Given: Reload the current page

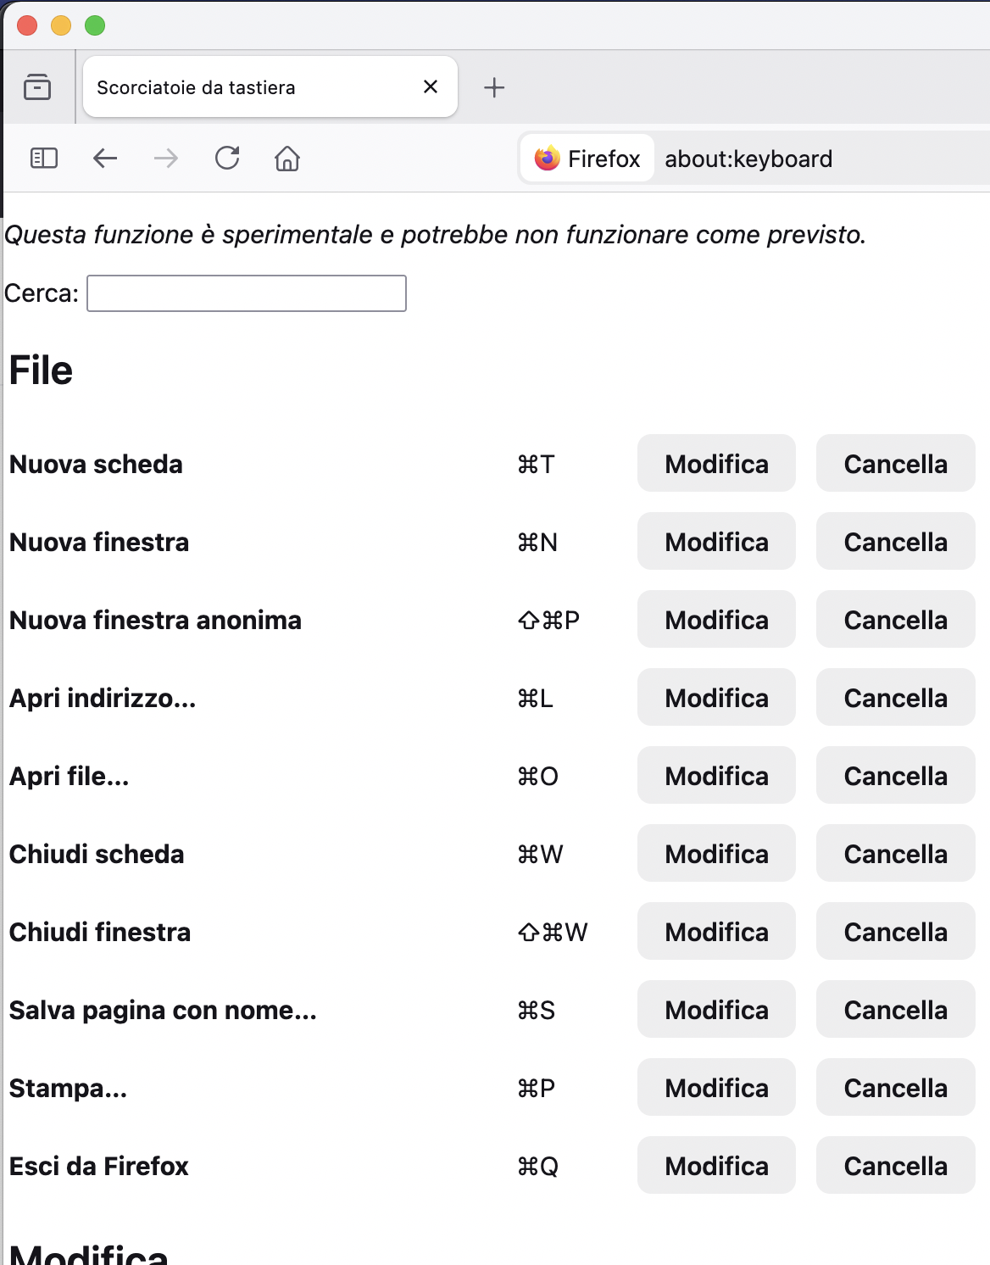Looking at the screenshot, I should [x=226, y=158].
